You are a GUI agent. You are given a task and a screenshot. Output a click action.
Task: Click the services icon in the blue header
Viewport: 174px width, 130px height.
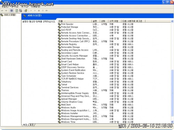point(25,16)
